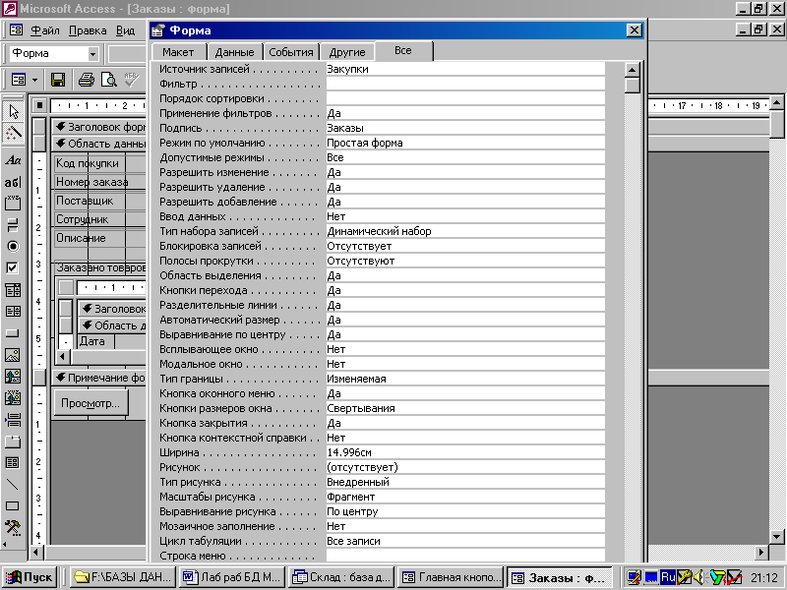Open the Пуск start button
Viewport: 787px width, 590px height.
30,577
